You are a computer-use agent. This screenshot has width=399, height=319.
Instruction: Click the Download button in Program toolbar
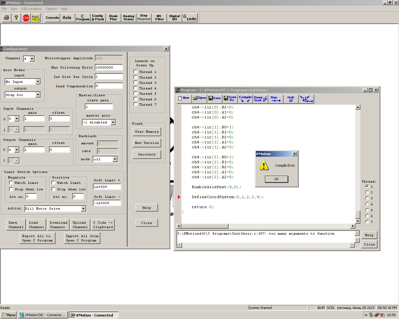(x=260, y=99)
